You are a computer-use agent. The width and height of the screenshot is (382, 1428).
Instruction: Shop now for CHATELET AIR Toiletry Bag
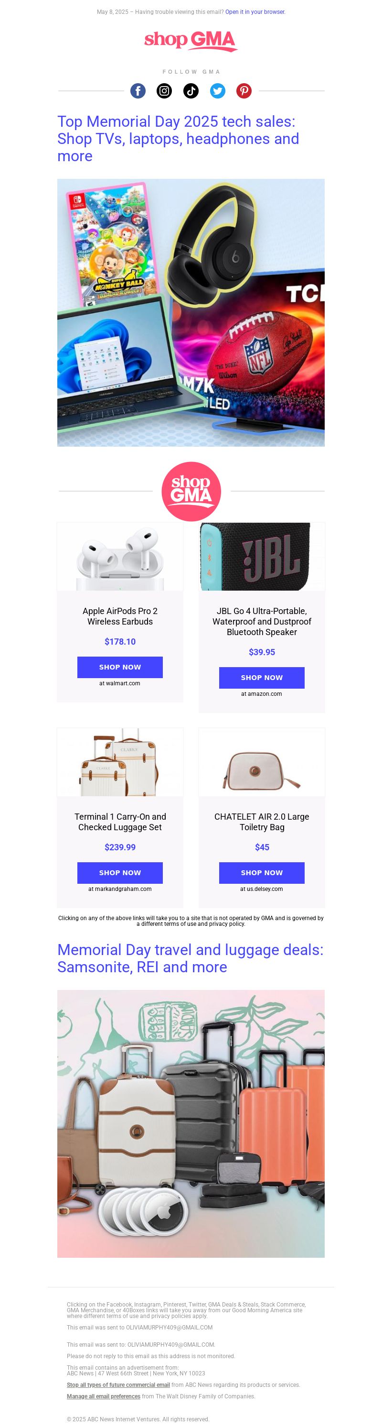(x=262, y=873)
